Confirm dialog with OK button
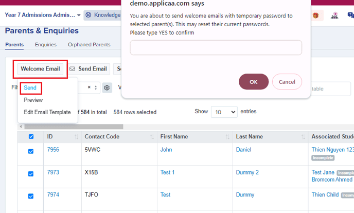 [x=254, y=82]
